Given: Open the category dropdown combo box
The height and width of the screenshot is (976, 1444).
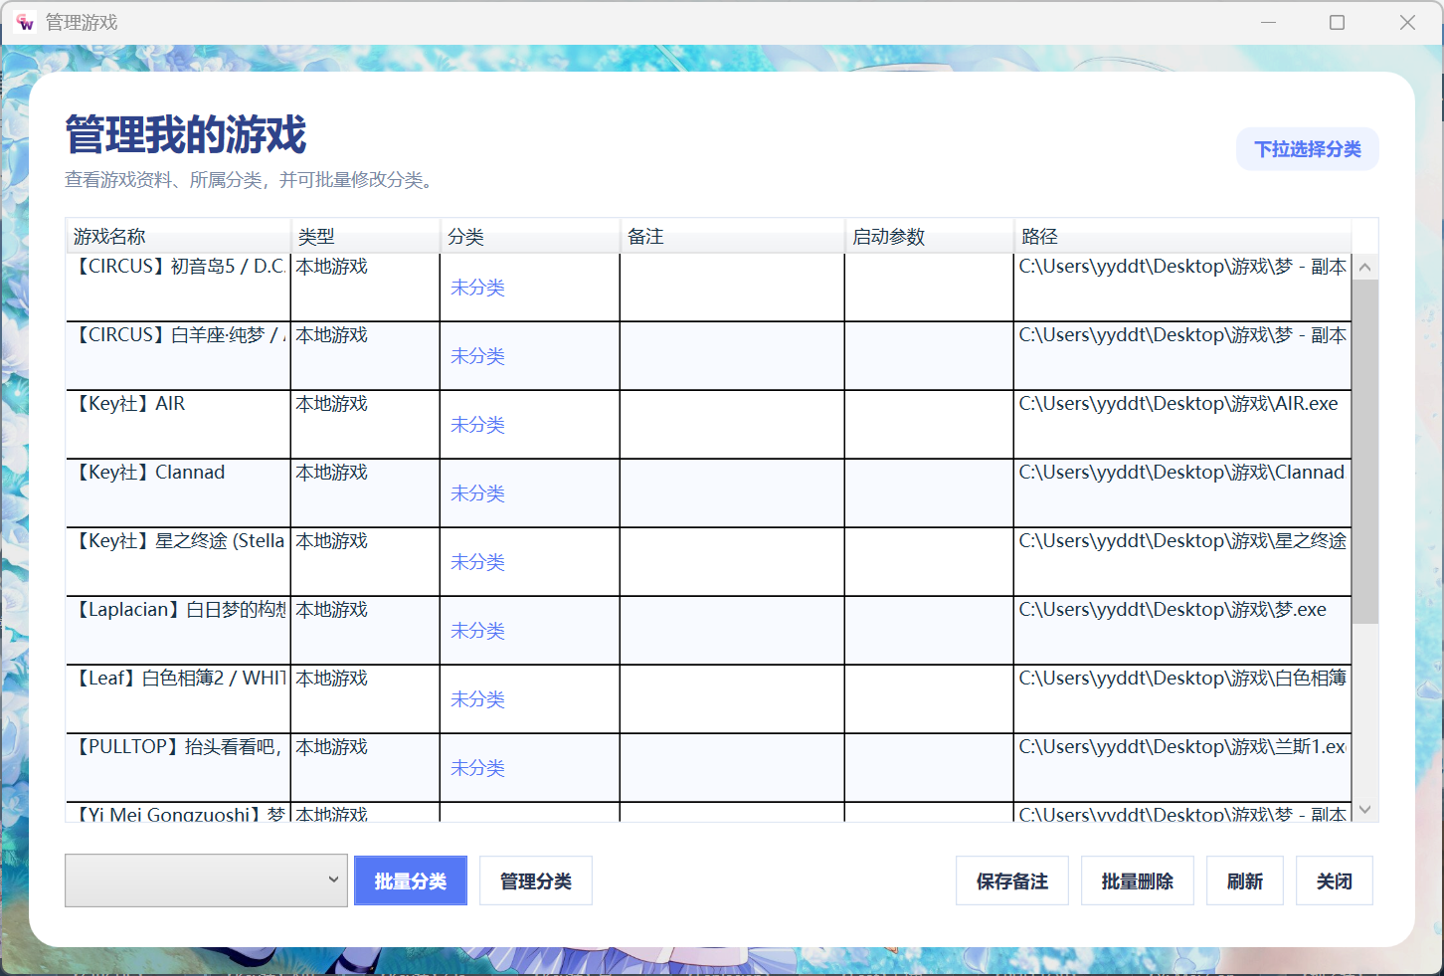Looking at the screenshot, I should tap(206, 880).
